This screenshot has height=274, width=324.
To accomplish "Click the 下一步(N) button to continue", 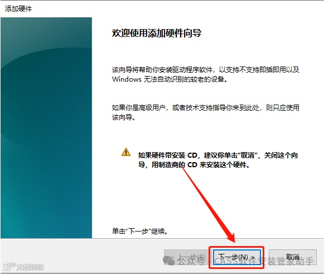I will (x=237, y=257).
